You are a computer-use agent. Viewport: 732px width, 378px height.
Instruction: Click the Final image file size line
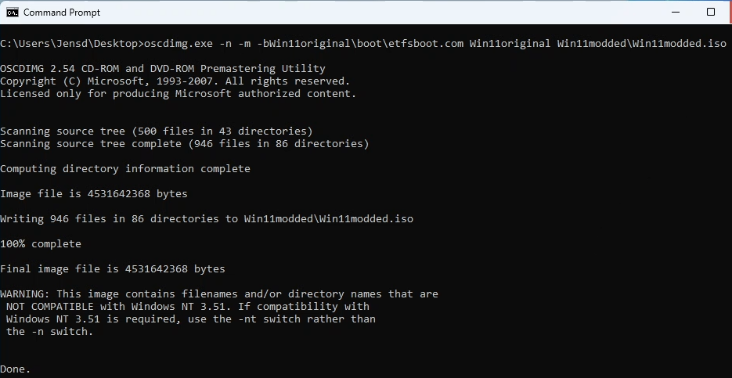pos(113,269)
